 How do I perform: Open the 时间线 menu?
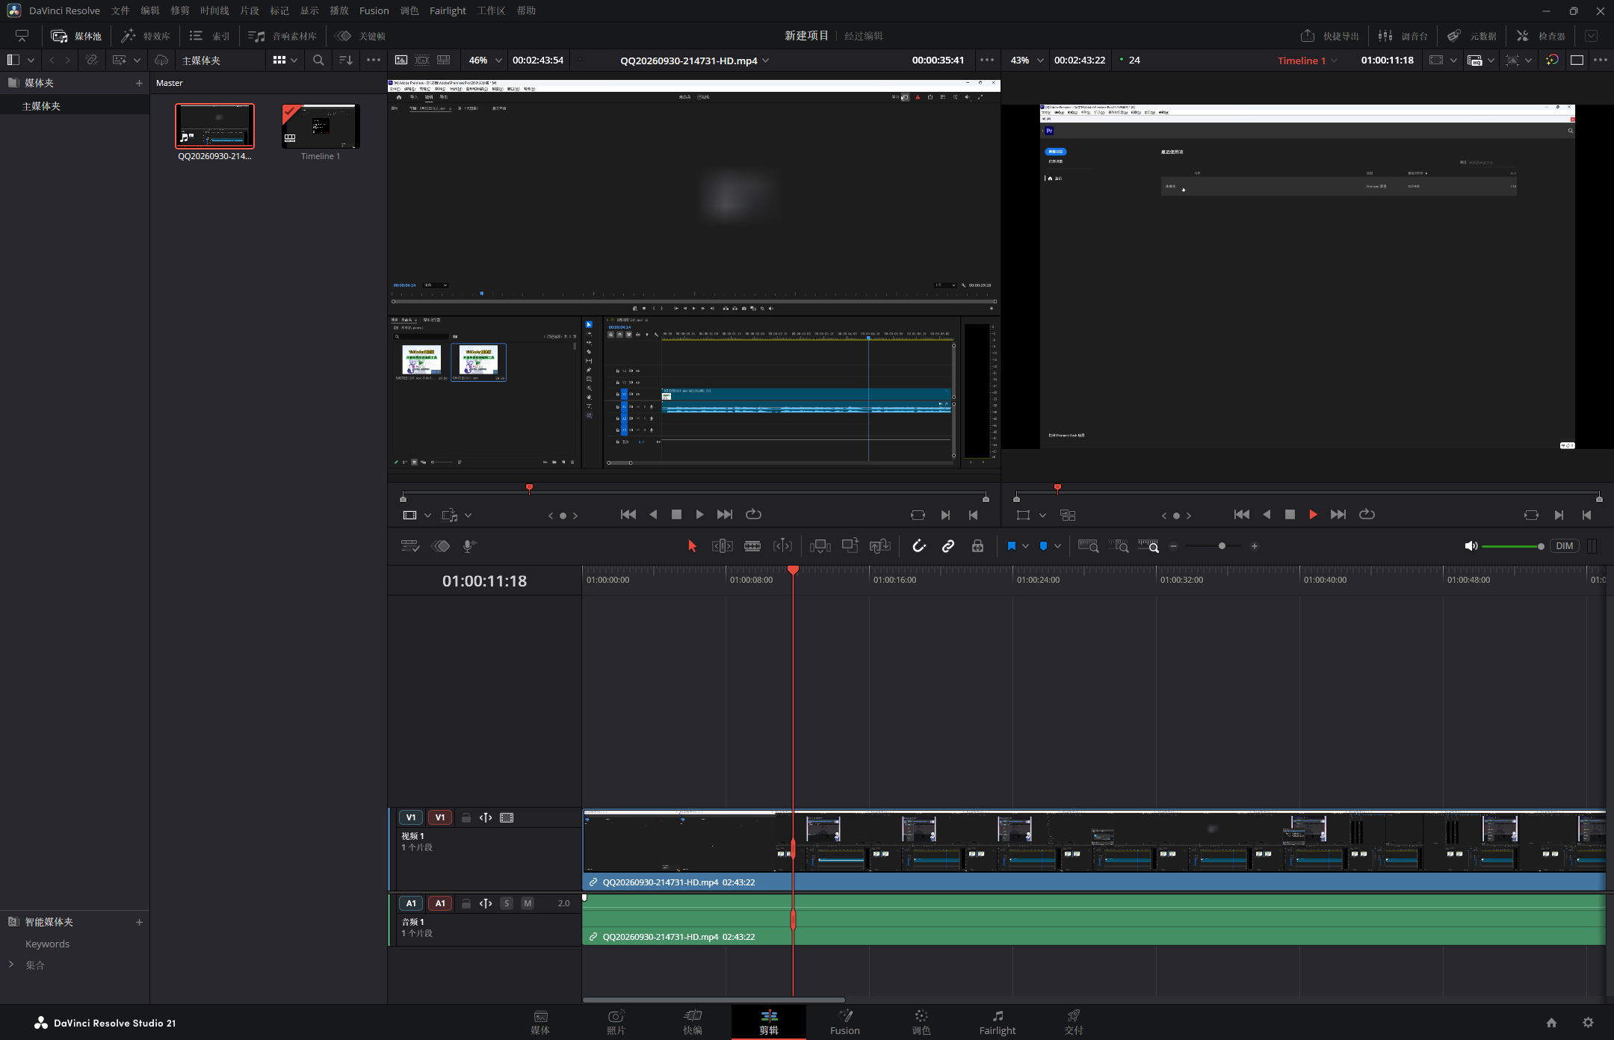coord(214,10)
